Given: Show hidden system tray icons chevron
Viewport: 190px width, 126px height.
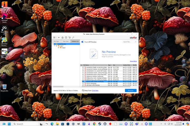Looking at the screenshot, I should 161,124.
